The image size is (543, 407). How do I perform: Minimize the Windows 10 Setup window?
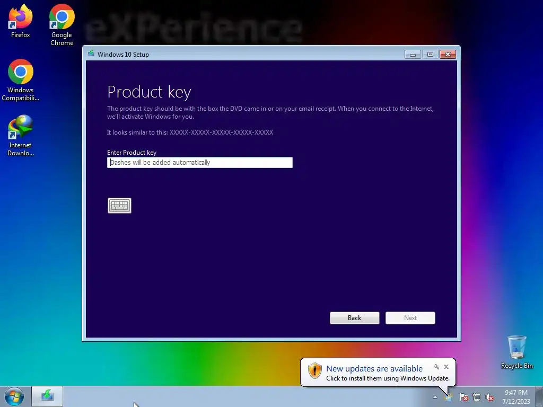413,55
